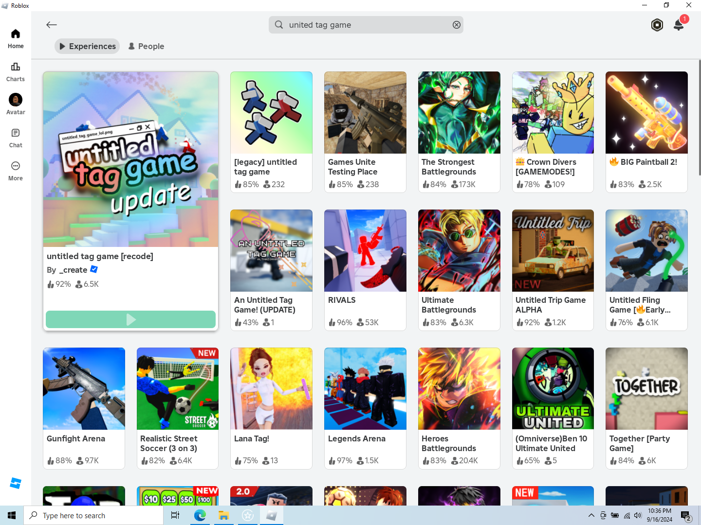Open the [legacy] untitled tag game card

pos(271,132)
